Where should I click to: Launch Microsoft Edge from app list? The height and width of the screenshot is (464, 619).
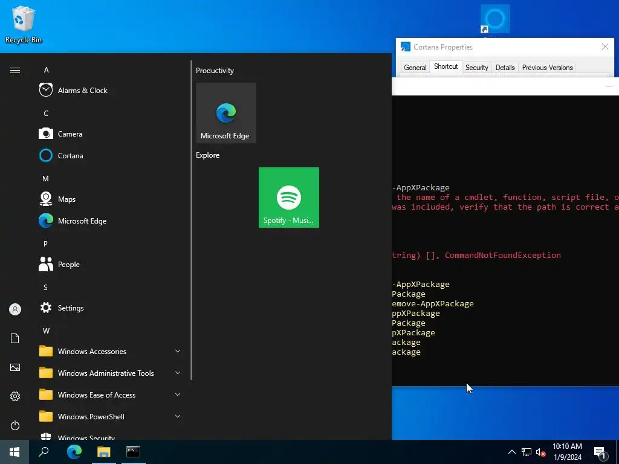click(111, 221)
